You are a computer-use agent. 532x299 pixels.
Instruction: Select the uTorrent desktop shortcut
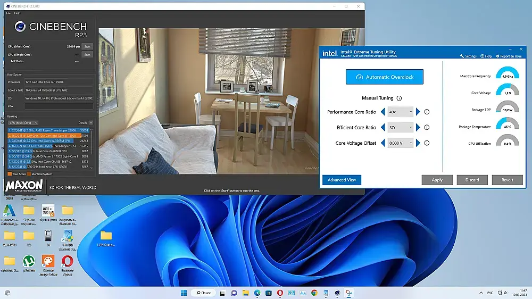29,264
